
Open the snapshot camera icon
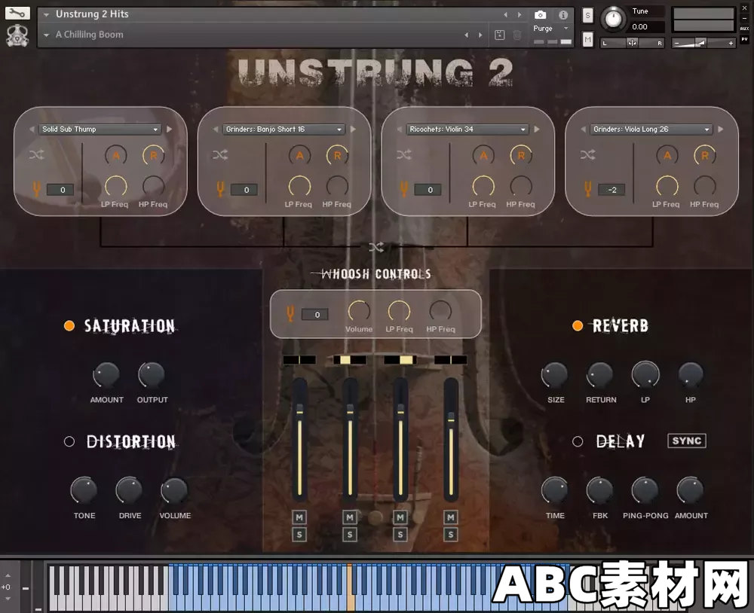540,13
